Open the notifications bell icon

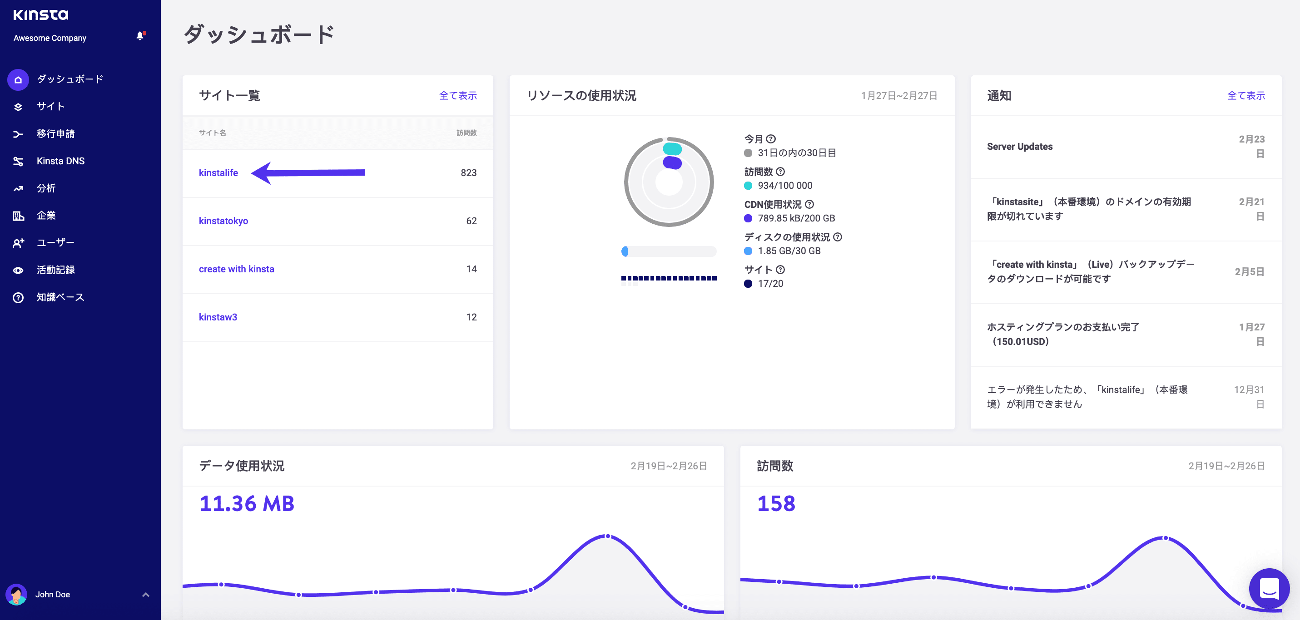[x=140, y=36]
